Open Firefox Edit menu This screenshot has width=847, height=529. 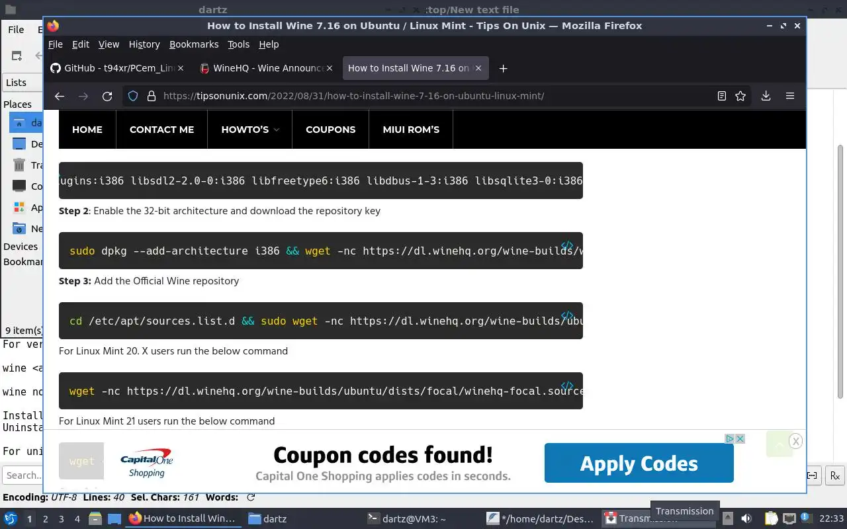pos(81,44)
